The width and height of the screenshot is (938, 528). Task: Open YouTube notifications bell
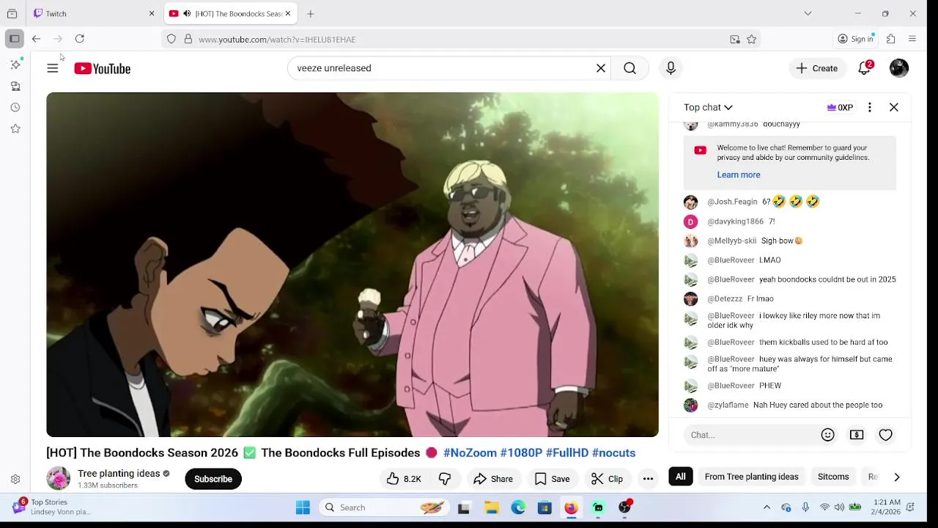point(865,68)
